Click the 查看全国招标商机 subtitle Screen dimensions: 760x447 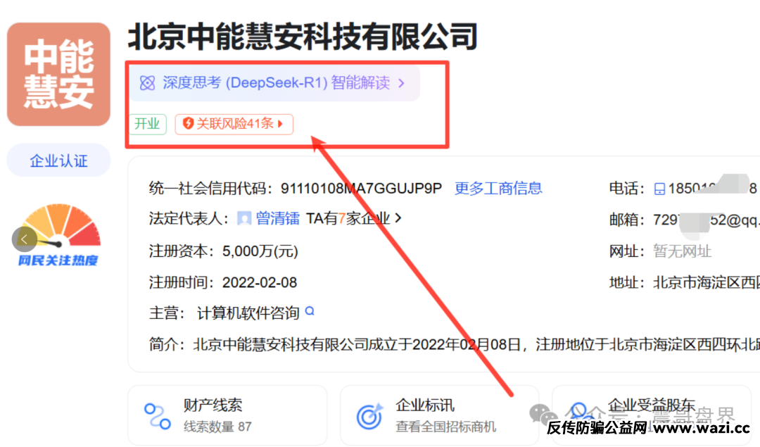446,427
